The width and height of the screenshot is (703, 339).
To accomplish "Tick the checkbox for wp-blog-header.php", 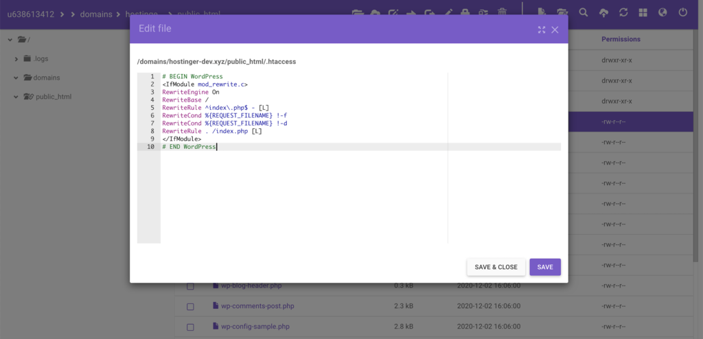I will 191,286.
